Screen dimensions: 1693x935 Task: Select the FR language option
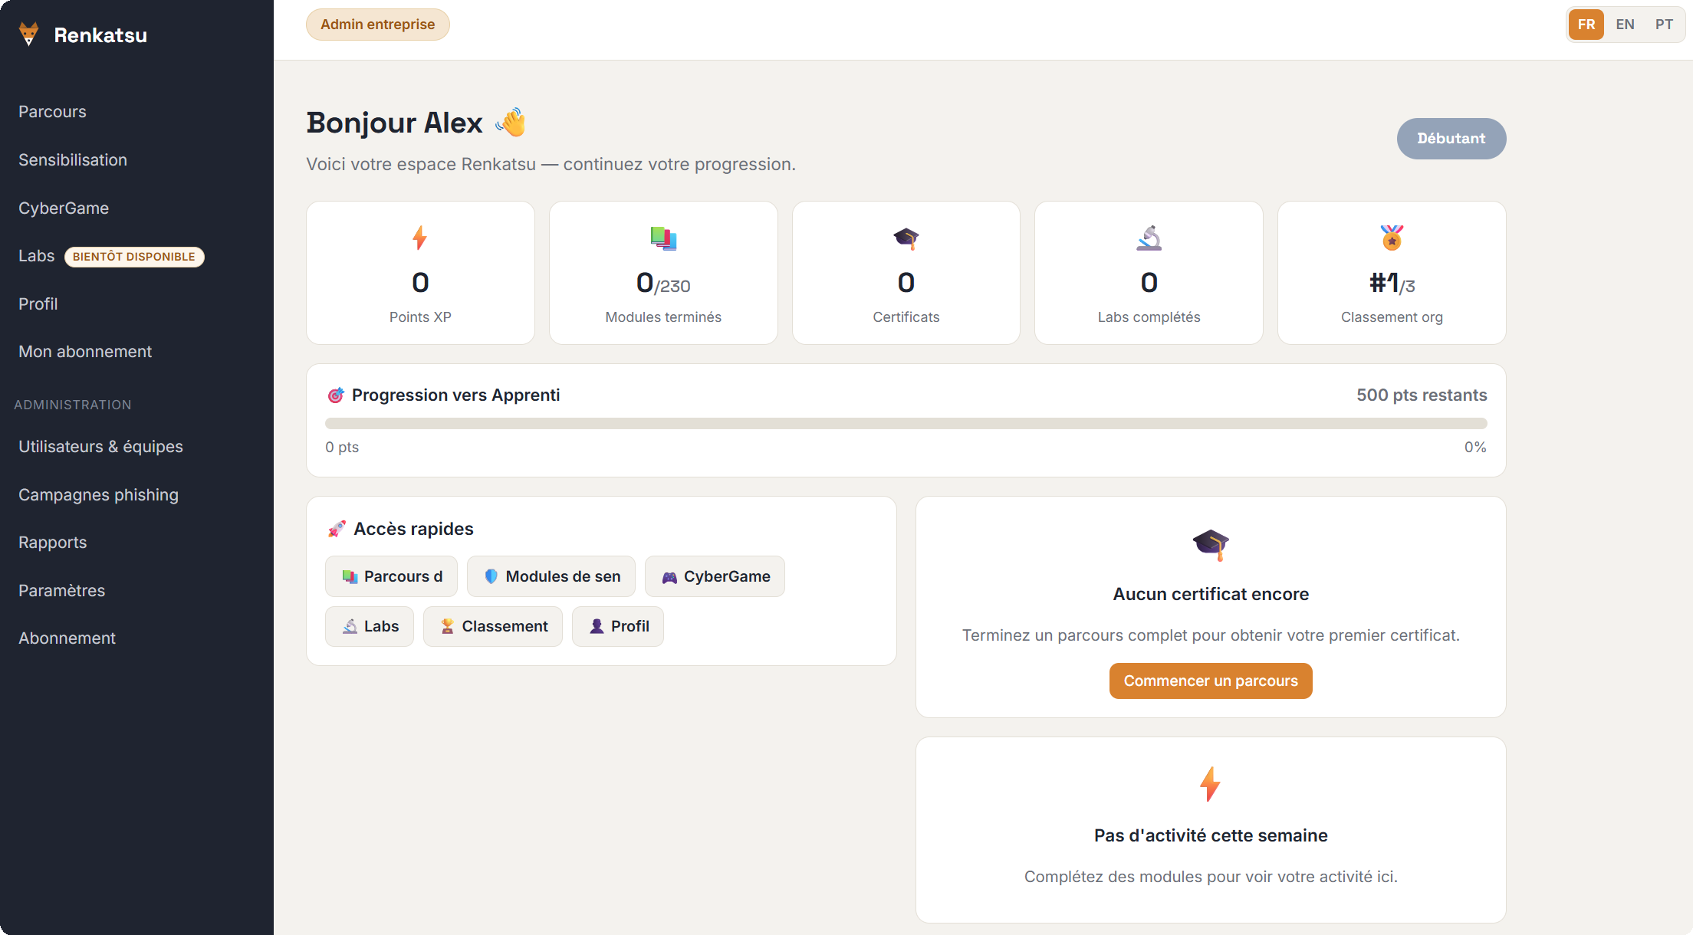pyautogui.click(x=1586, y=25)
